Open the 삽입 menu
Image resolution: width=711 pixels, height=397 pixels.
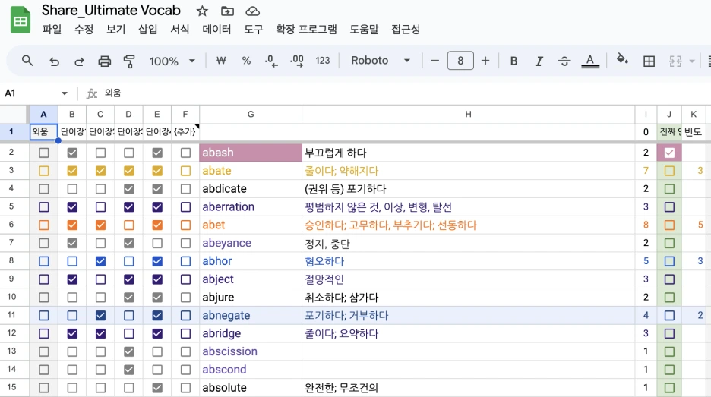tap(148, 30)
